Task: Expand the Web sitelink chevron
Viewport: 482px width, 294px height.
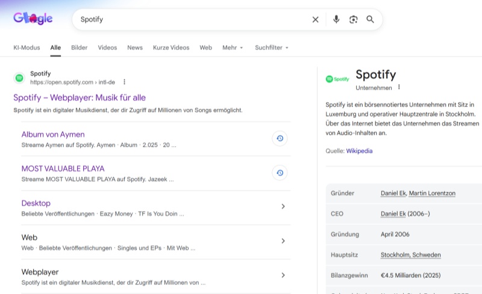Action: click(283, 241)
